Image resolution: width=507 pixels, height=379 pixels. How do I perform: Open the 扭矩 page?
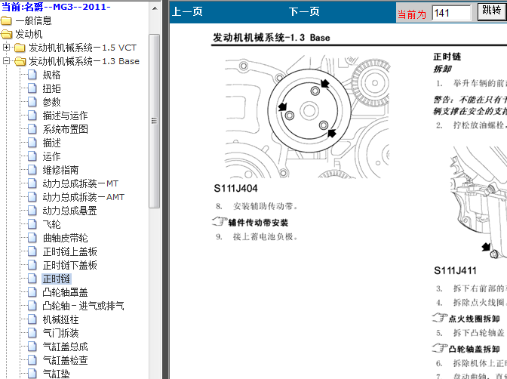pos(51,88)
